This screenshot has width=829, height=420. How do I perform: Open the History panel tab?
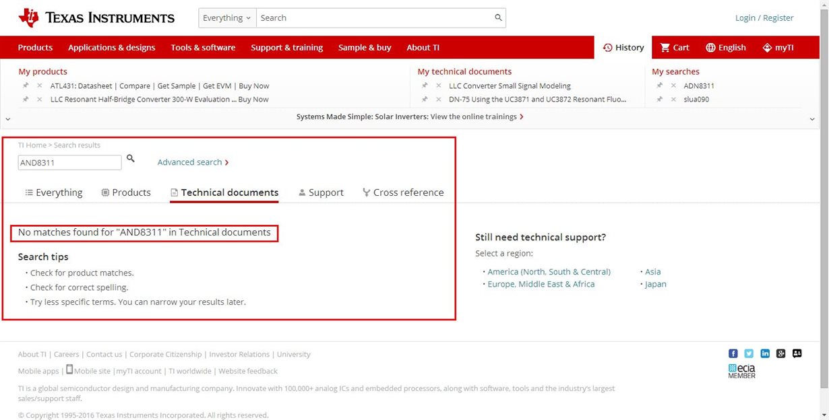click(623, 48)
